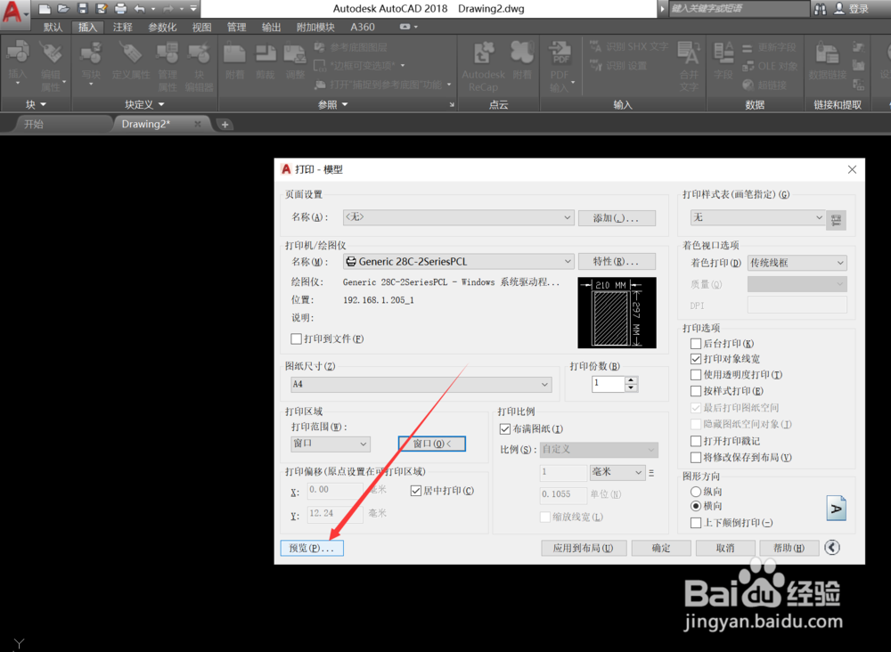Click the search binoculars icon in title bar

pyautogui.click(x=820, y=9)
